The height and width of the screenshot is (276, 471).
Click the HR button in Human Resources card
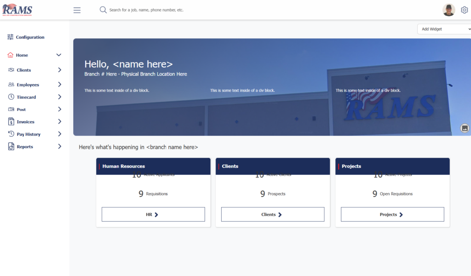coord(153,214)
